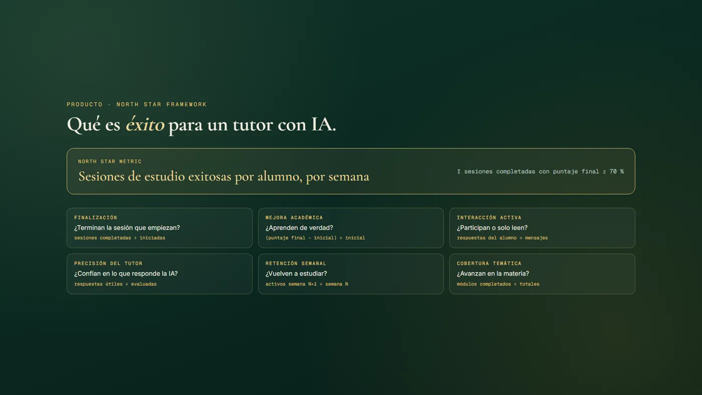
Task: Select the Retención Semanal card
Action: tap(351, 274)
